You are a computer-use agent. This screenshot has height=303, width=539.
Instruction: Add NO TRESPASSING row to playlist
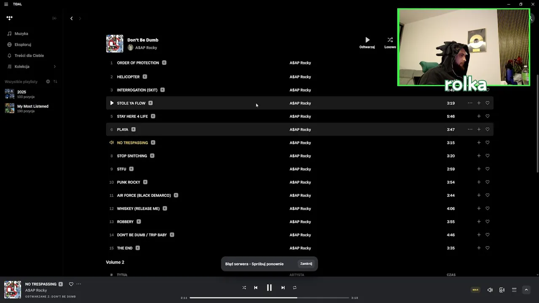pos(479,143)
